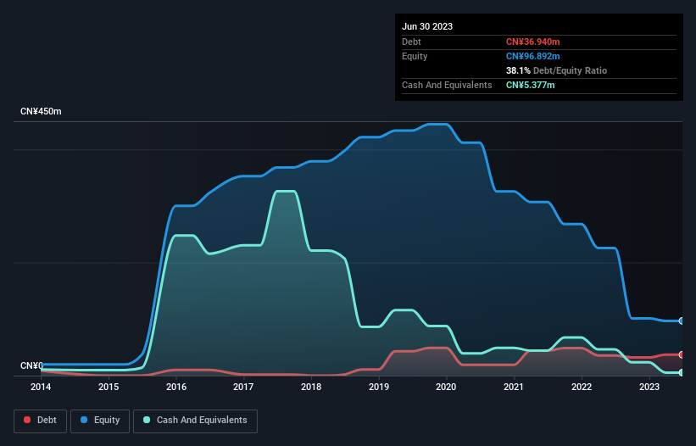Toggle the Equity series legend button
Screen dimensions: 696x446
click(100, 421)
